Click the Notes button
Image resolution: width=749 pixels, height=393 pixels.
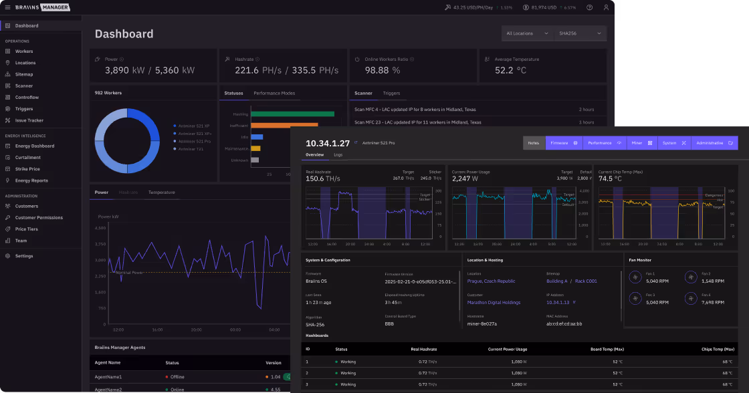click(534, 143)
